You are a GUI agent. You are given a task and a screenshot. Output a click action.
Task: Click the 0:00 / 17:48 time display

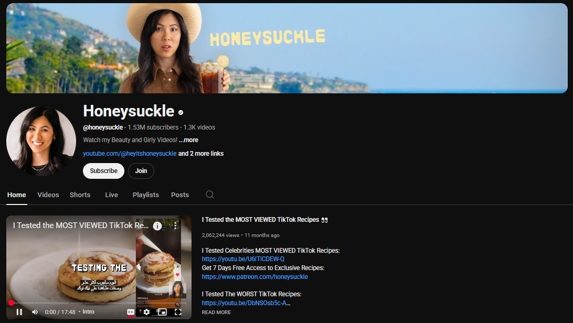coord(60,312)
